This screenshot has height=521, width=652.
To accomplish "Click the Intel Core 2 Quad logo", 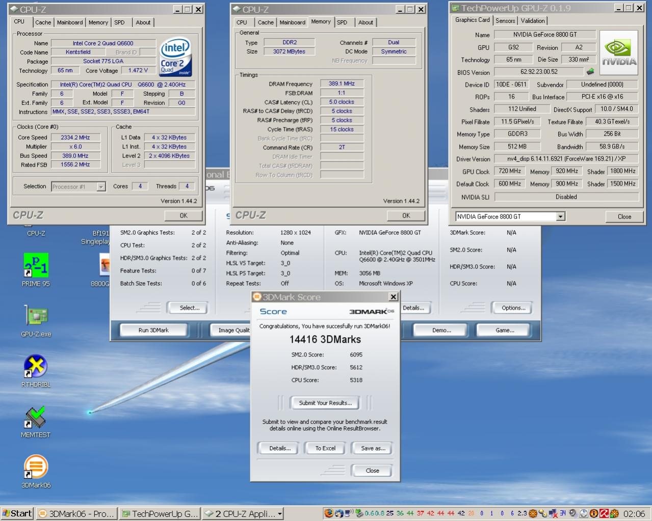I will coord(175,57).
